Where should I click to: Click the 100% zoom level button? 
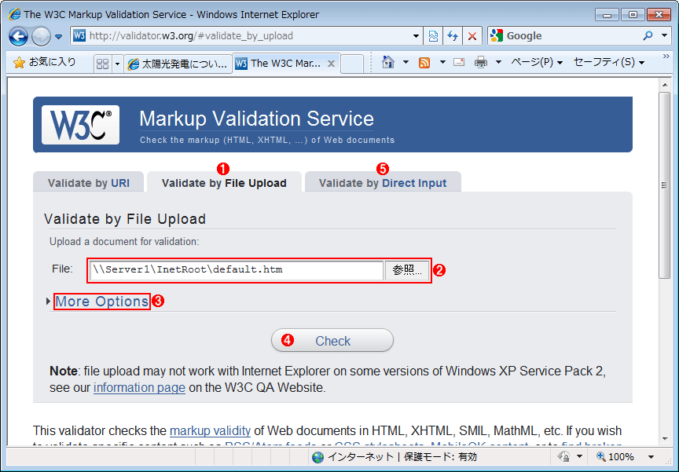pos(615,457)
